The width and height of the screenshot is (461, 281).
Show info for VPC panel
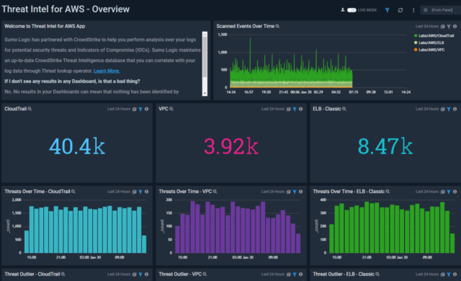tap(300, 109)
